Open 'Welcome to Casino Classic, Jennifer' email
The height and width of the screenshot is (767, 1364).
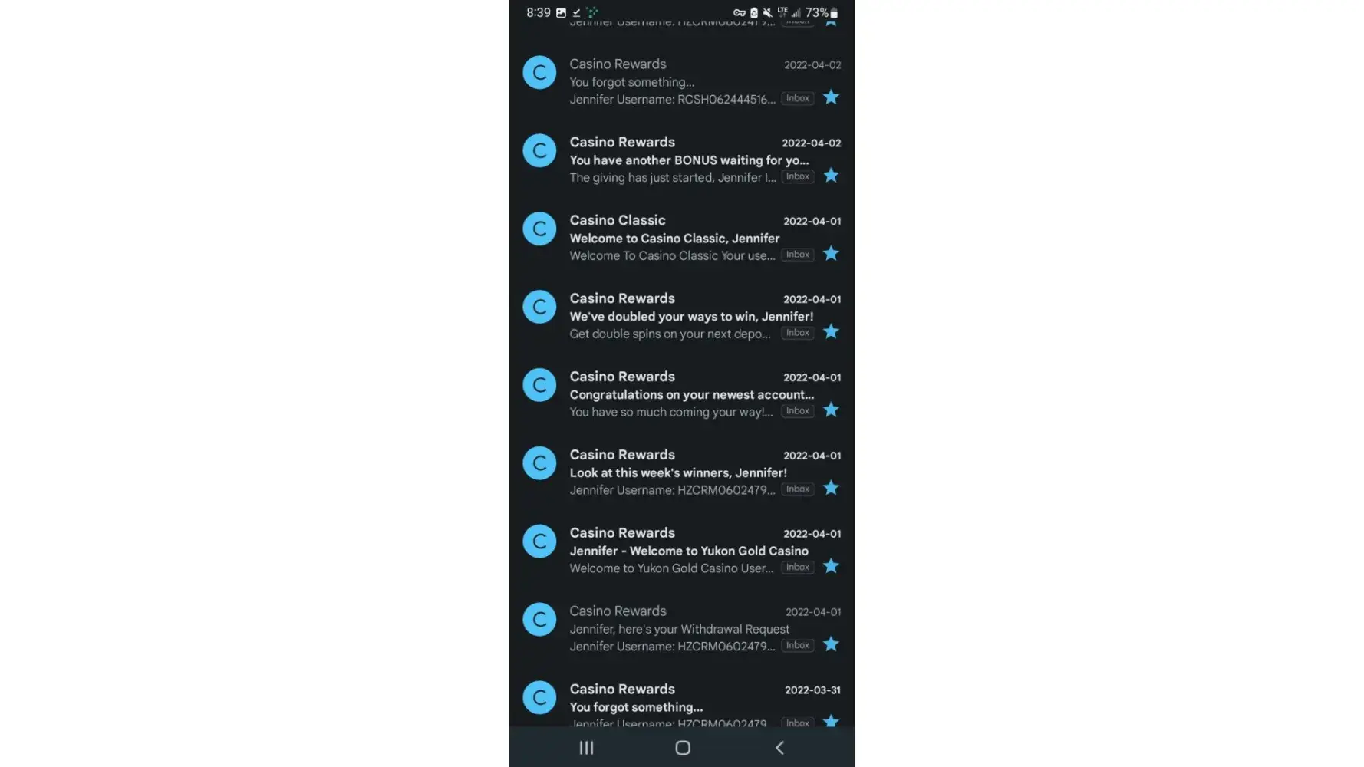pyautogui.click(x=682, y=238)
